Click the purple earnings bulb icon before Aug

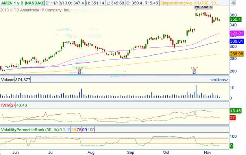tap(80, 72)
